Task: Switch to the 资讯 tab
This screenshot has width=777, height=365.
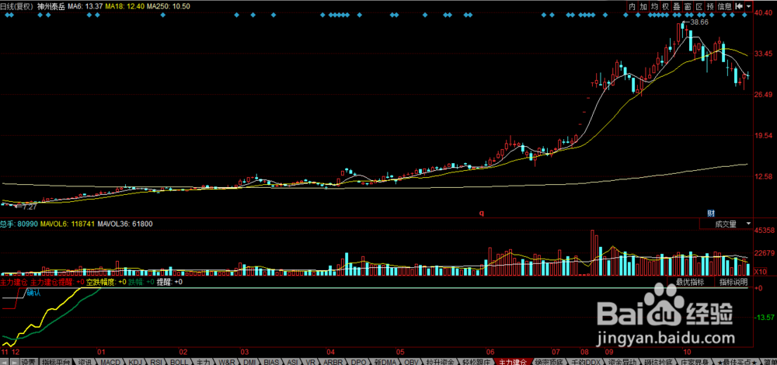Action: point(85,362)
